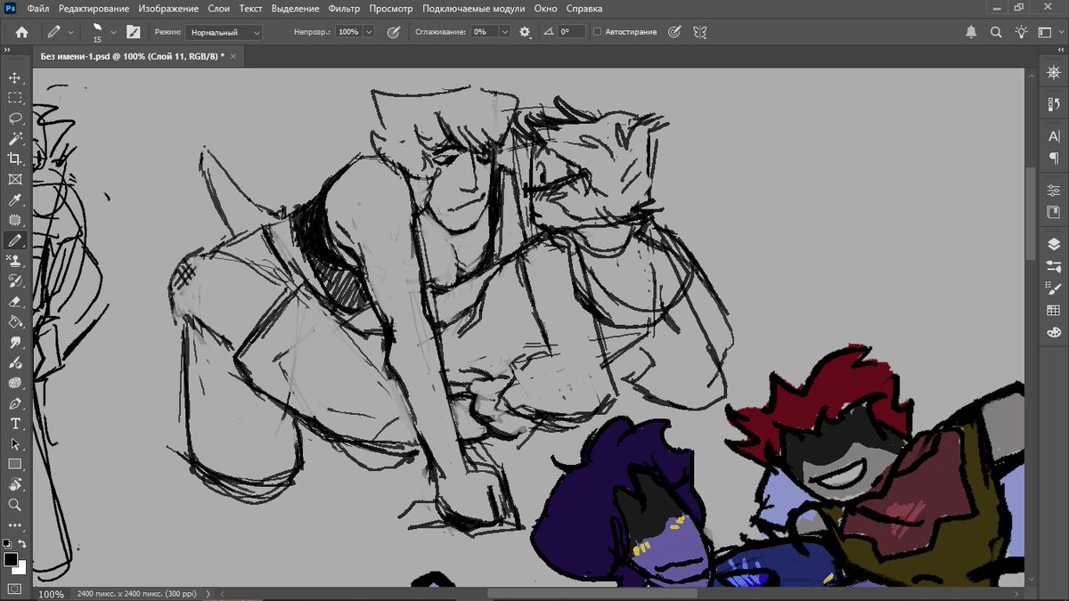Select the Eyedropper tool

pos(14,199)
